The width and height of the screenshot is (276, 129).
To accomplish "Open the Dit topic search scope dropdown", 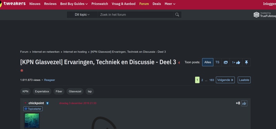I will (x=82, y=14).
